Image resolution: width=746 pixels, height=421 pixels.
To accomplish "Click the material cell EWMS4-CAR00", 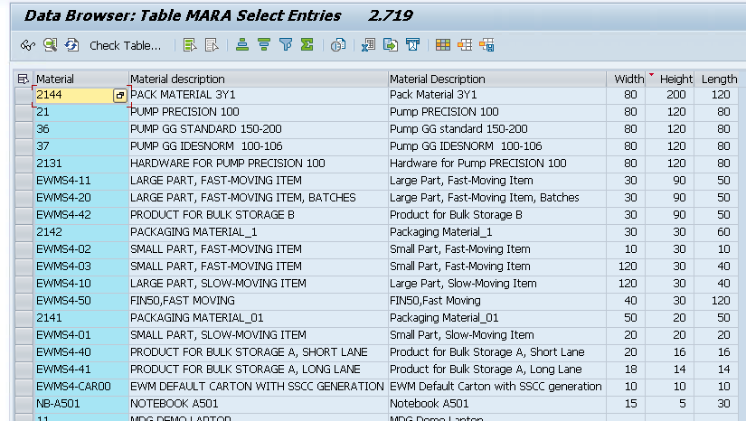I will tap(80, 387).
